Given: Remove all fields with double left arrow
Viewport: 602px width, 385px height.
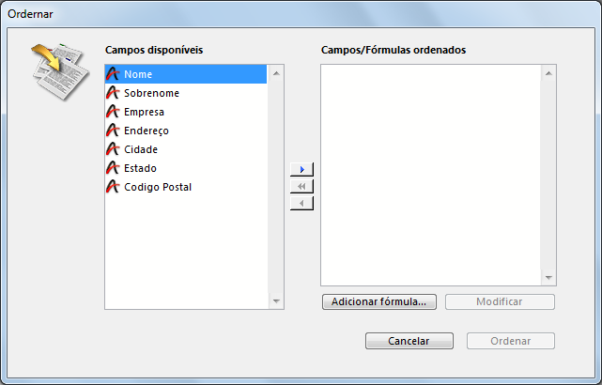Looking at the screenshot, I should 301,186.
